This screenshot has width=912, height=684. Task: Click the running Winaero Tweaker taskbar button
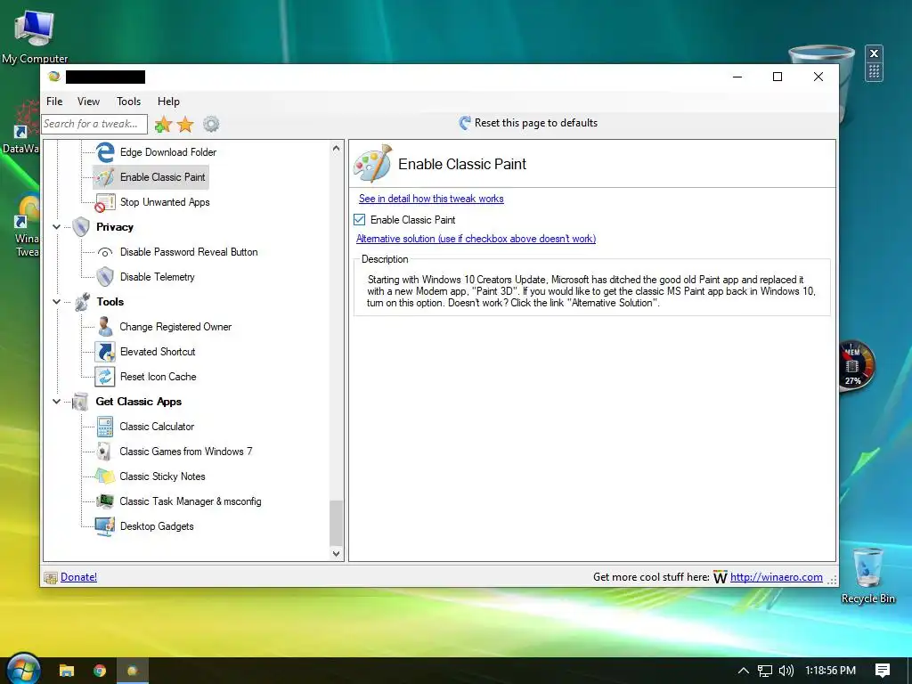tap(133, 671)
